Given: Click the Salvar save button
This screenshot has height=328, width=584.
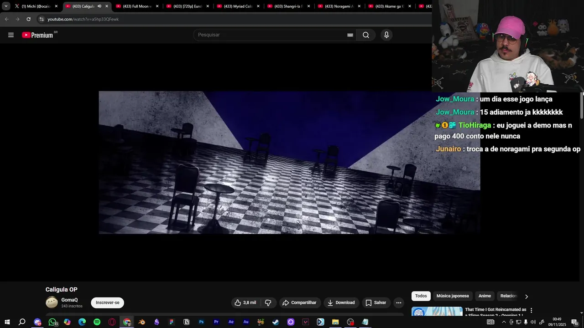Looking at the screenshot, I should tap(375, 302).
